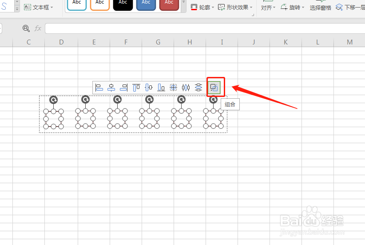This screenshot has height=245, width=365.
Task: Apply the light blue outlined Abc style
Action: click(76, 4)
